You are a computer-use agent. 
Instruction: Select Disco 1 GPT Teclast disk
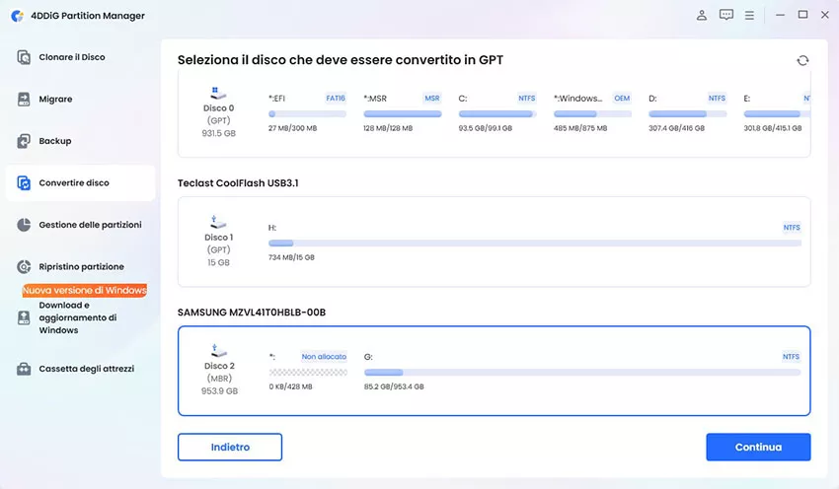pos(218,242)
